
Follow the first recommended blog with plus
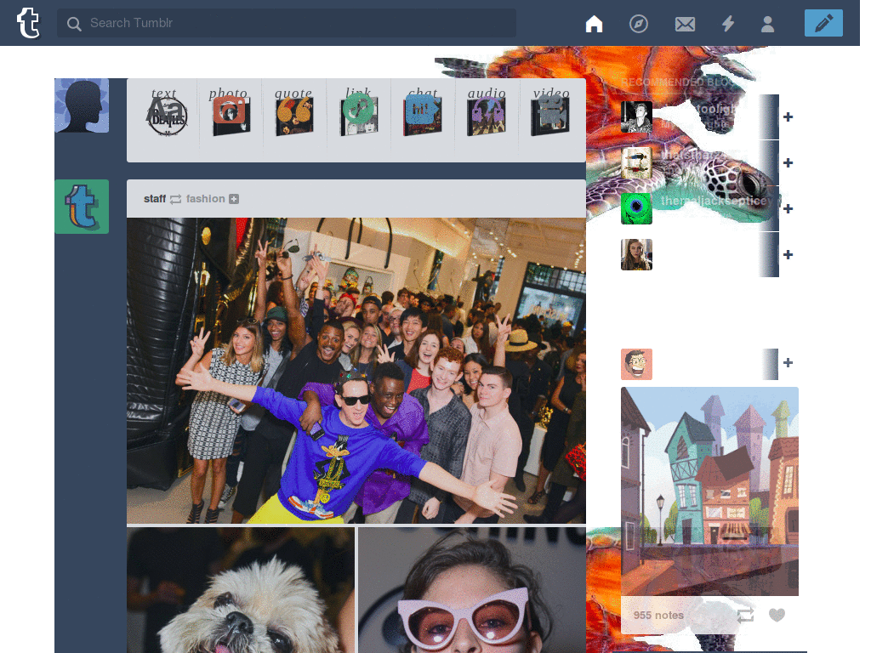[x=788, y=117]
